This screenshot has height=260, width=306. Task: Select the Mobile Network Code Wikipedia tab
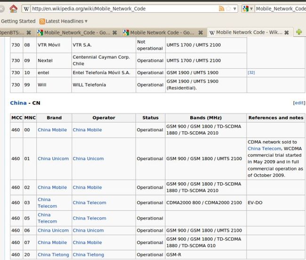(246, 32)
